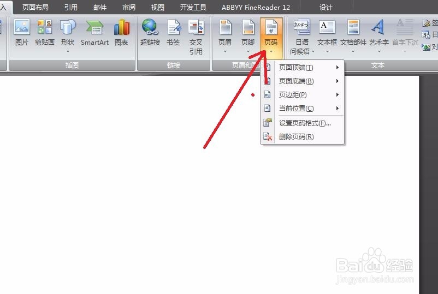The width and height of the screenshot is (438, 294).
Task: Click the 链接 group label
Action: pos(174,65)
